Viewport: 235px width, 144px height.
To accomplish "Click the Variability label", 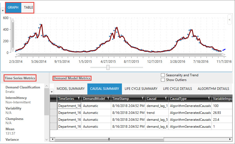I will click(x=13, y=108).
